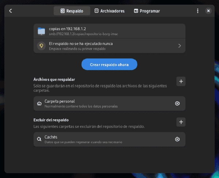This screenshot has width=219, height=178.
Task: Click 'Normalmente contiene todos los datos personales' text
Action: tap(81, 106)
